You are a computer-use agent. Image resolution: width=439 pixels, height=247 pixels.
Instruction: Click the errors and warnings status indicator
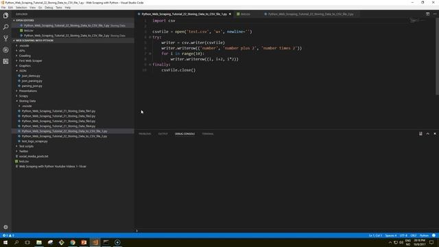pos(8,235)
